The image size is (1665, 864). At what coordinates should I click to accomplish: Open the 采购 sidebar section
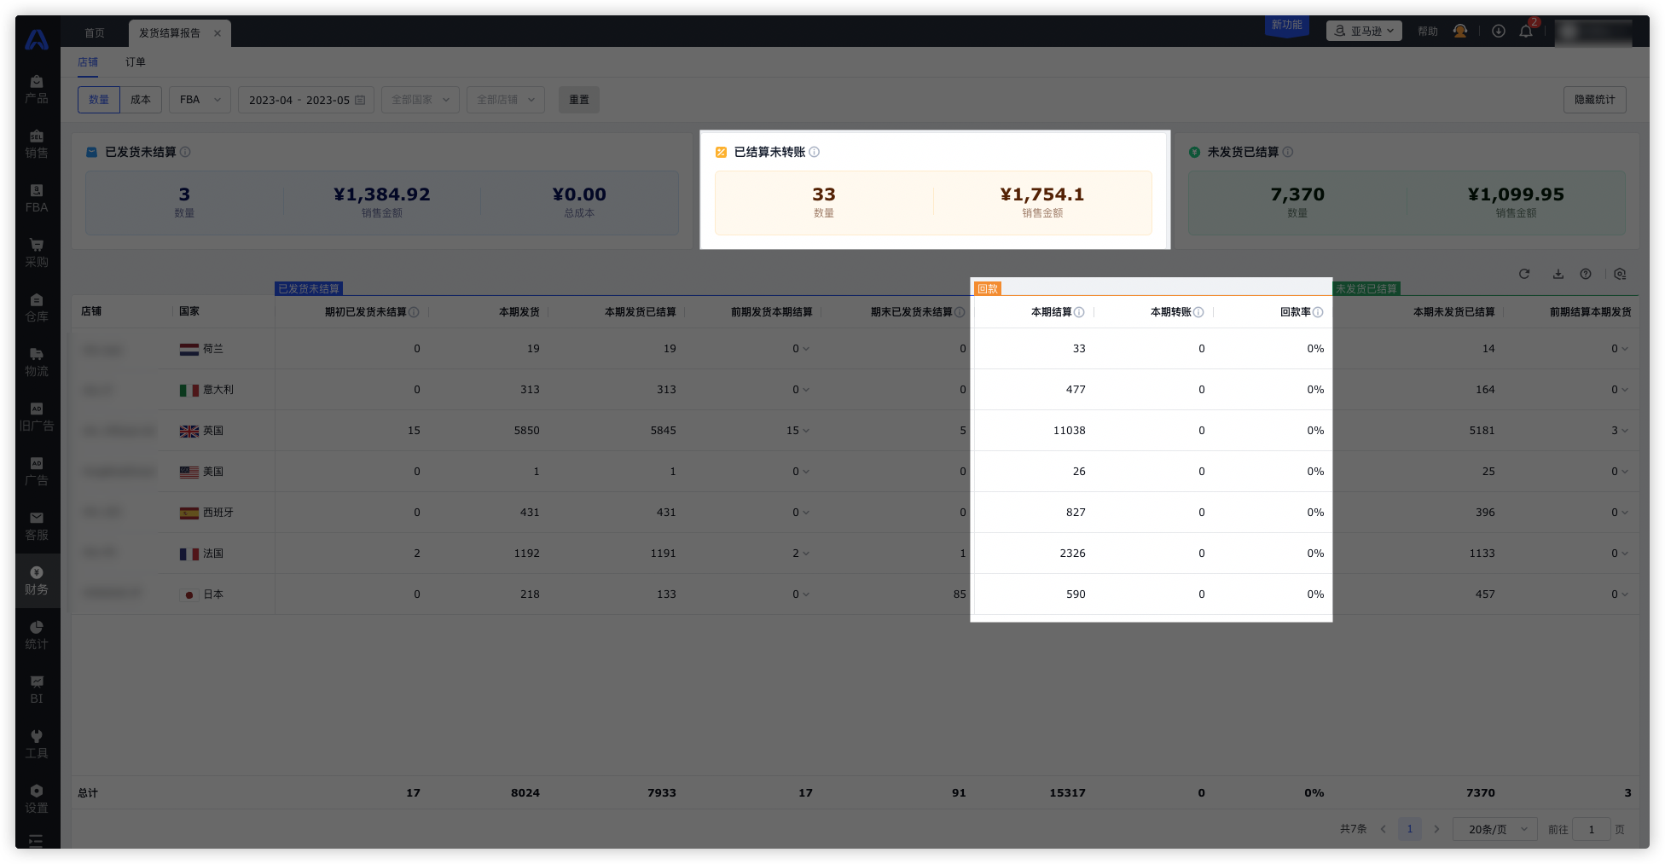(x=37, y=253)
